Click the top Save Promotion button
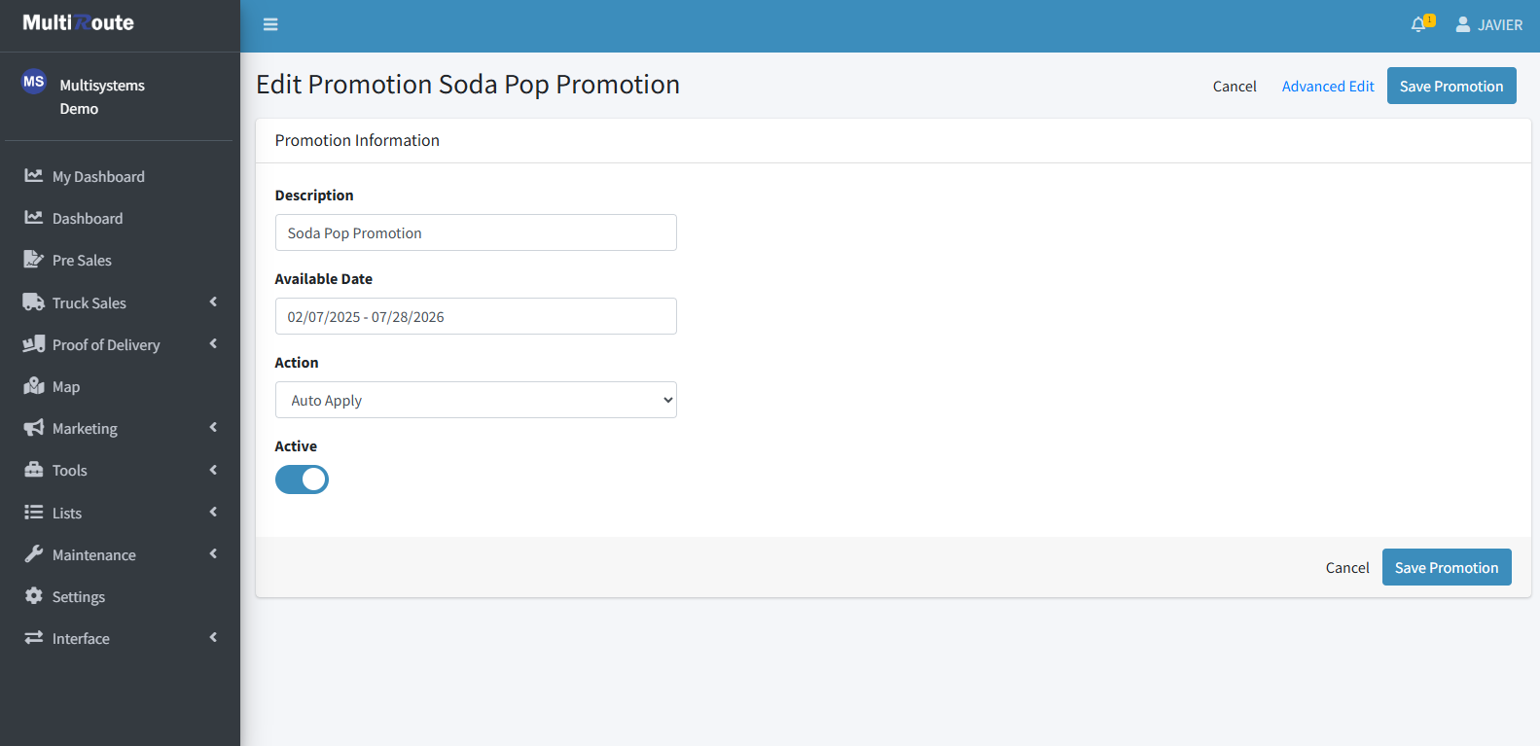 [x=1450, y=86]
